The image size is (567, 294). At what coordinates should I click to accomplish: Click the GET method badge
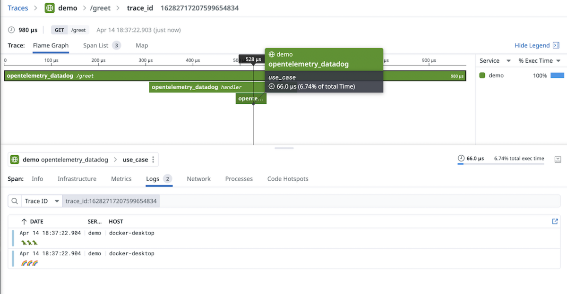(x=59, y=30)
